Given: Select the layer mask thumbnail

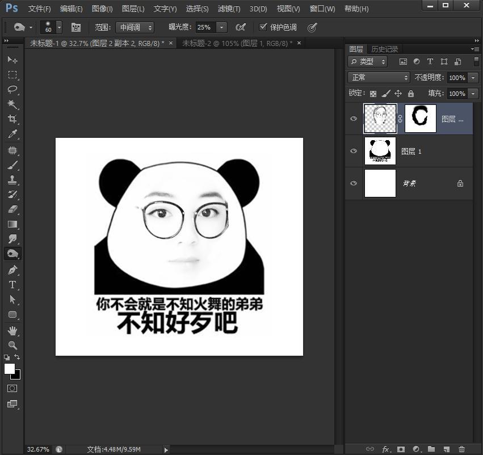Looking at the screenshot, I should tap(421, 118).
